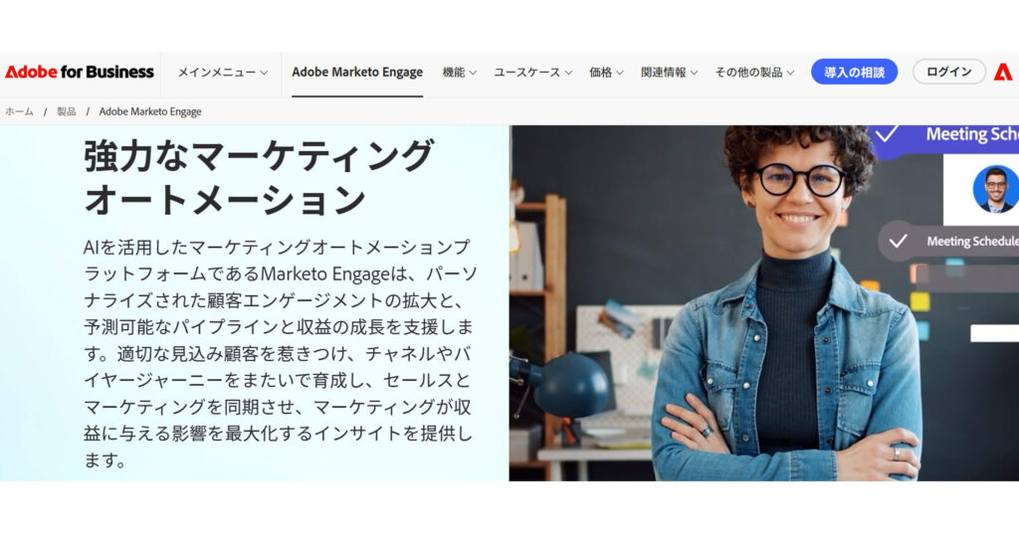Click the Meeting Scheduled notification pill
Screen dimensions: 1019x533
click(948, 242)
